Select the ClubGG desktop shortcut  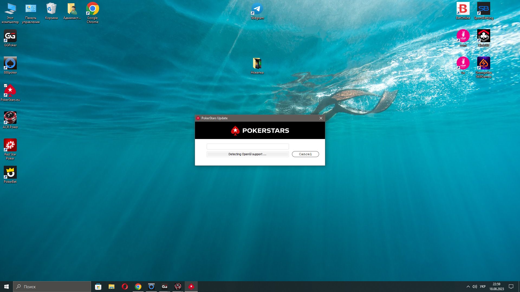click(x=483, y=38)
